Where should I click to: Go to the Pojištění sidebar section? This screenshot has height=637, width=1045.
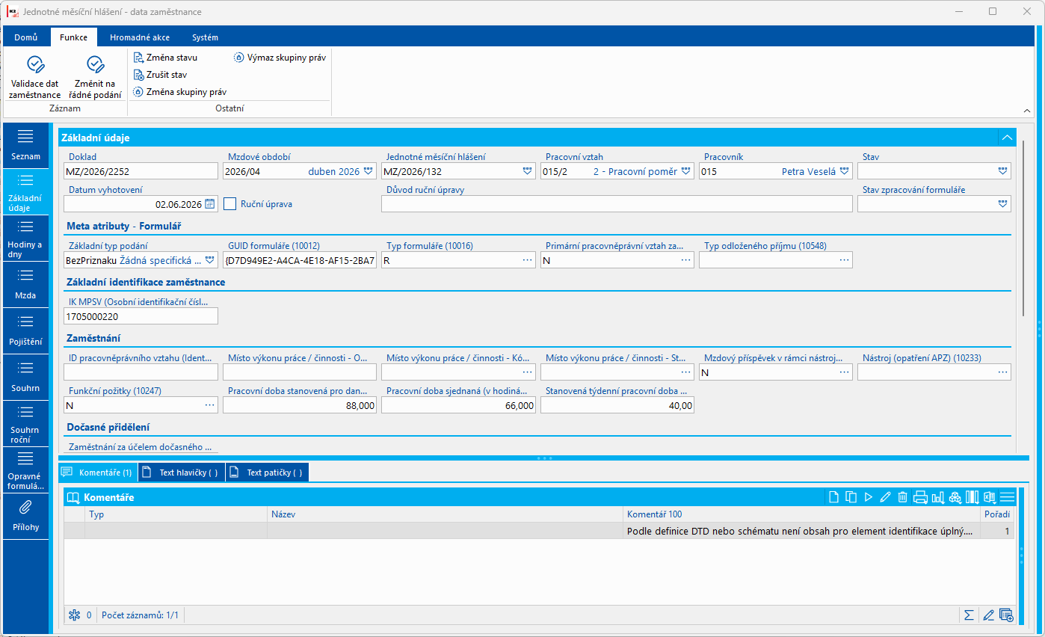click(25, 330)
